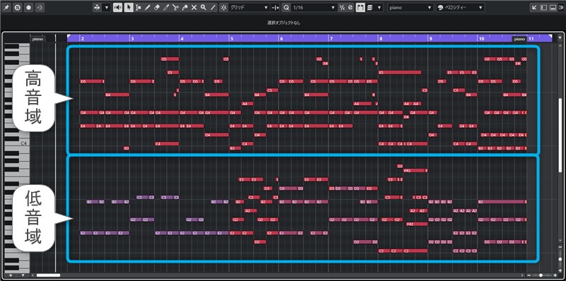566x281 pixels.
Task: Select the Erase tool
Action: (156, 8)
